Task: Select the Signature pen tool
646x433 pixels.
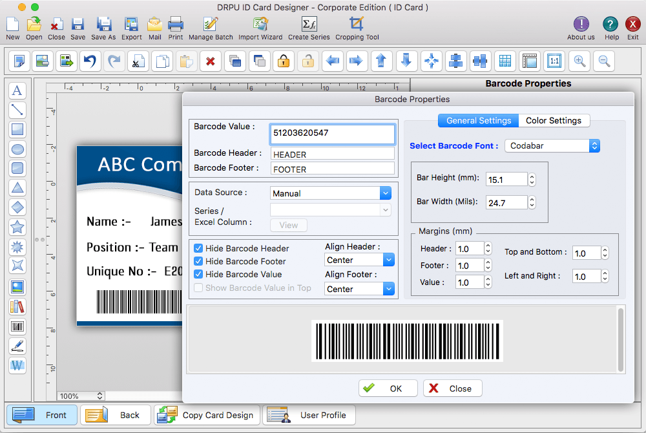Action: click(x=17, y=346)
